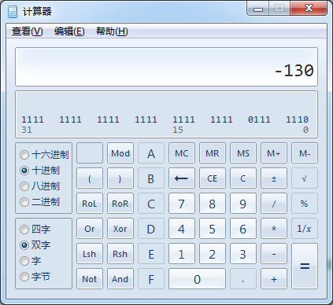The image size is (333, 305).
Task: Open the 编辑(E) menu
Action: click(69, 31)
